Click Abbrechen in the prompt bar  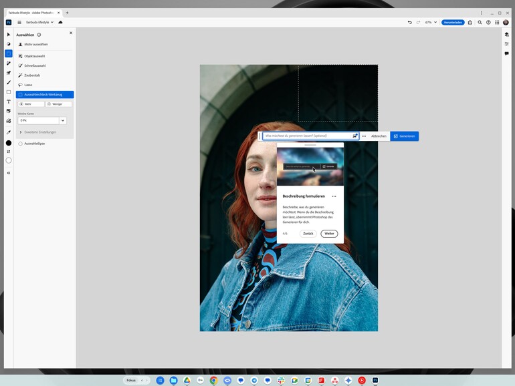coord(379,136)
